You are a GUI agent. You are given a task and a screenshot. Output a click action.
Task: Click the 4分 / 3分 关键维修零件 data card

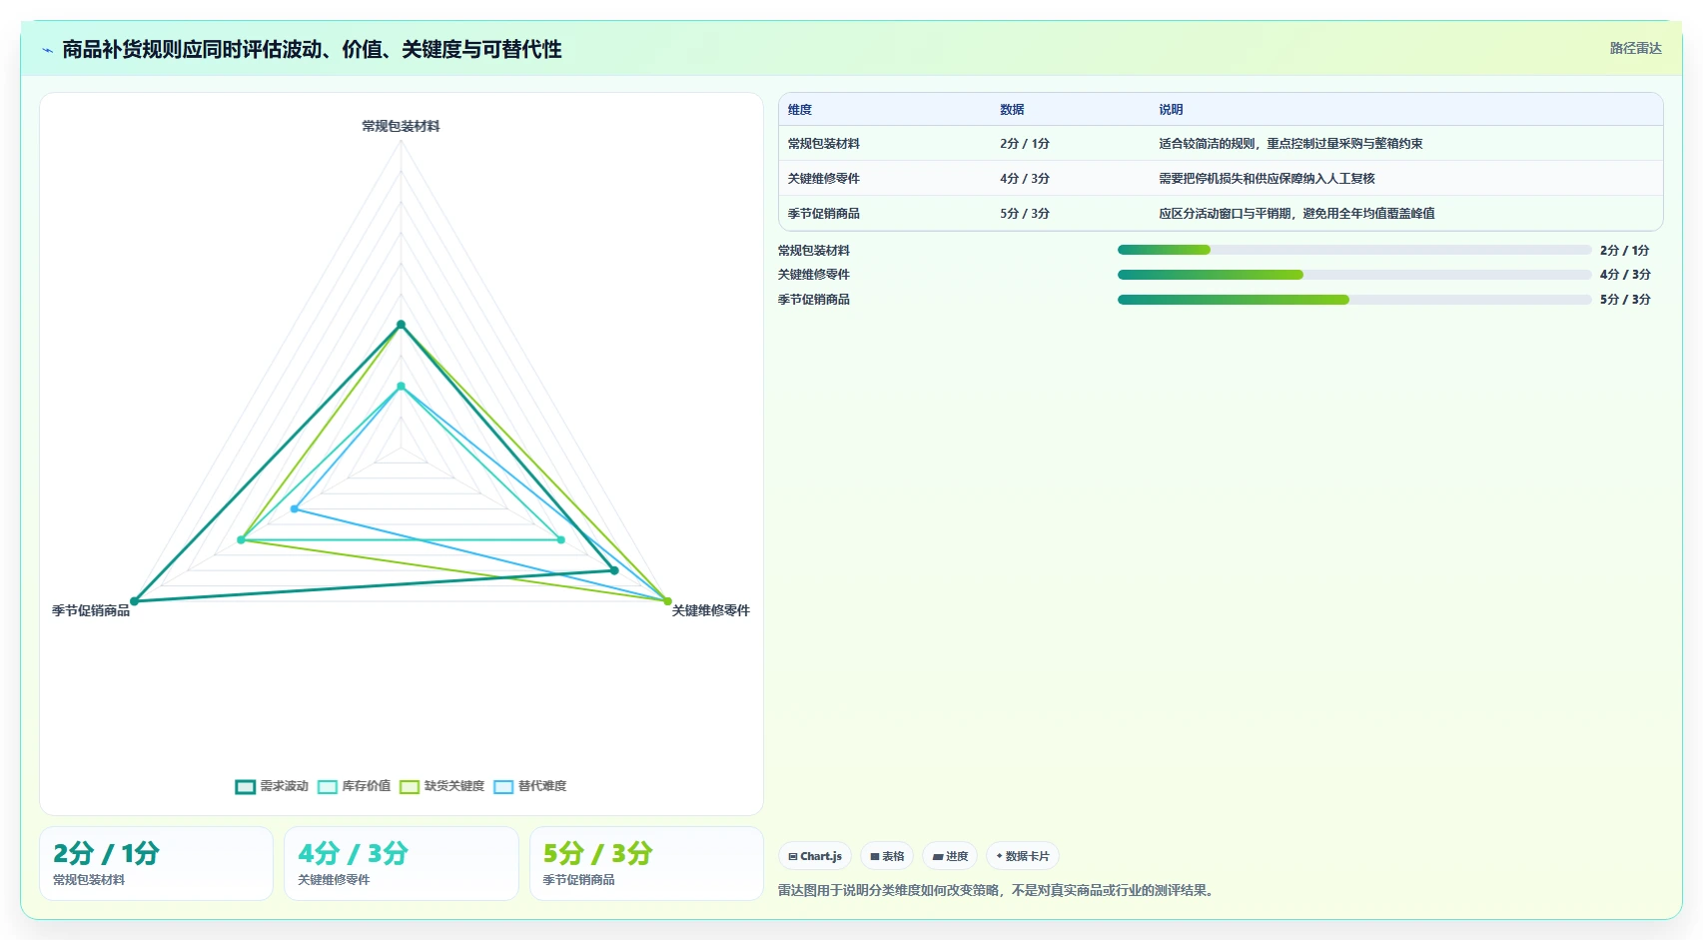coord(402,863)
